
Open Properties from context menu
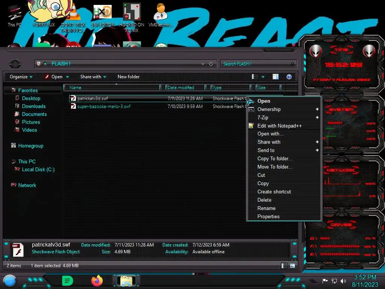pyautogui.click(x=284, y=216)
